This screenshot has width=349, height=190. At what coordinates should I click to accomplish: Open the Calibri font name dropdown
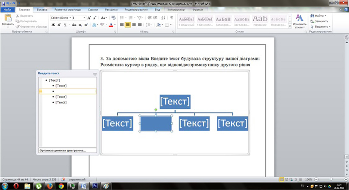(70, 18)
